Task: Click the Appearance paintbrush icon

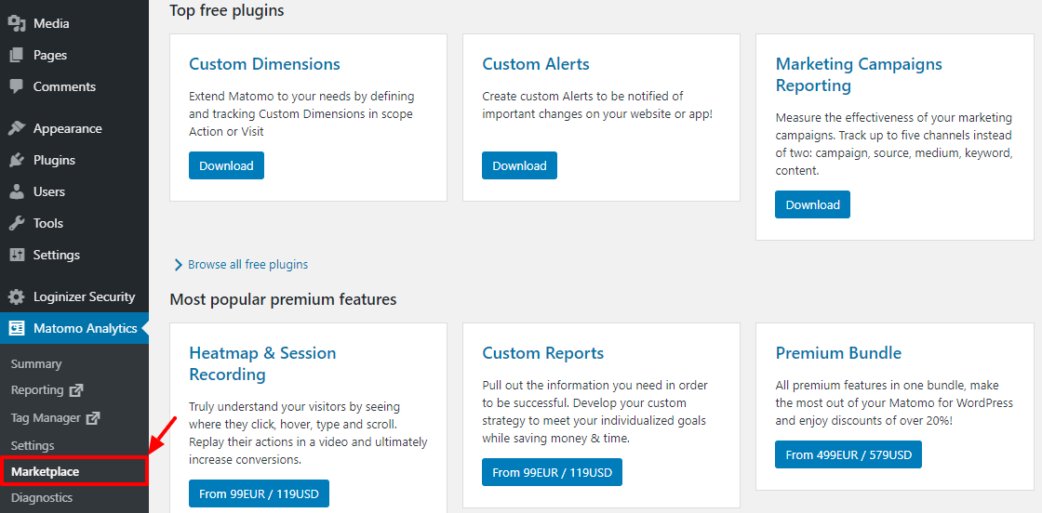Action: (17, 129)
